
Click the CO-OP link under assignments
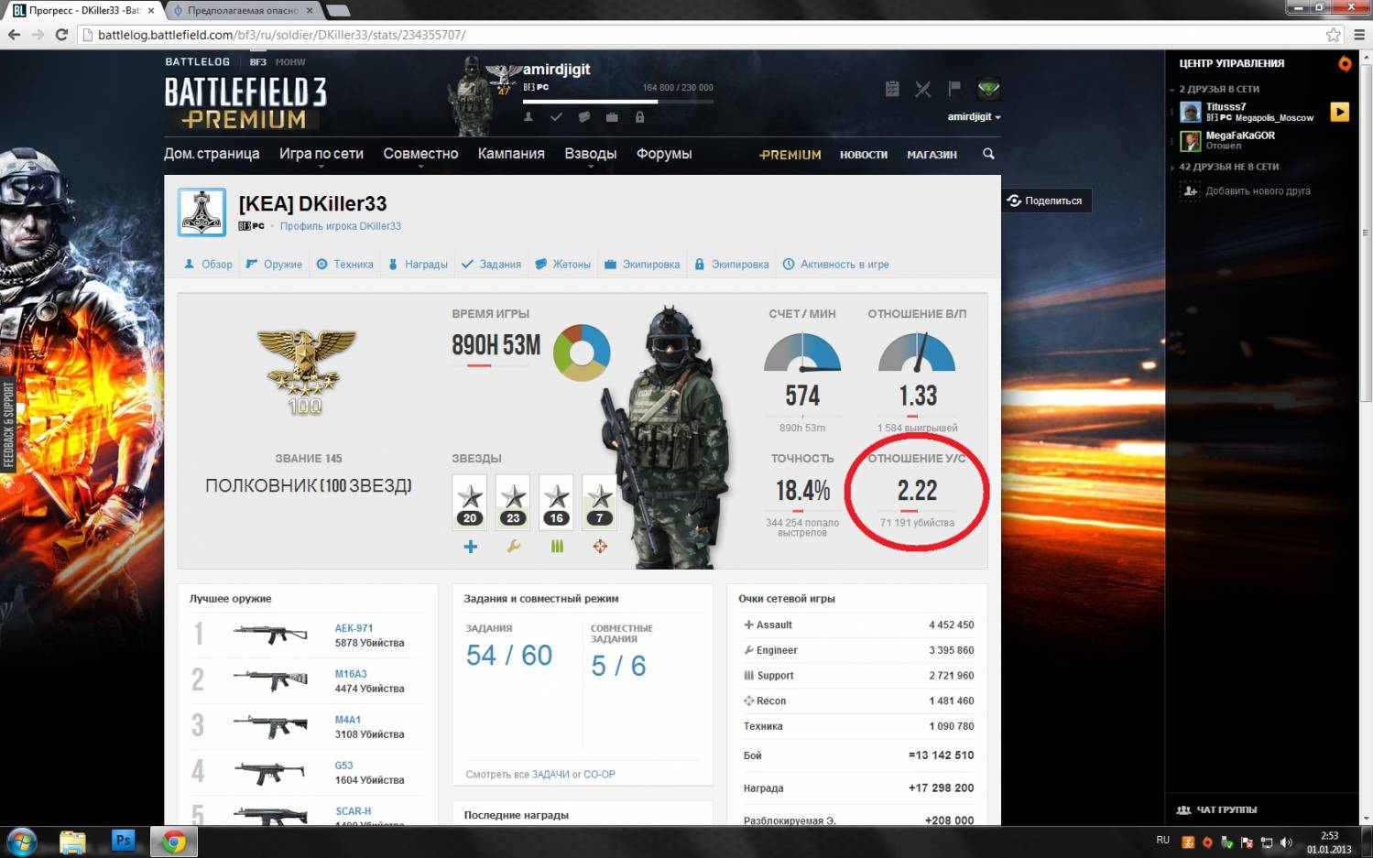tap(599, 775)
